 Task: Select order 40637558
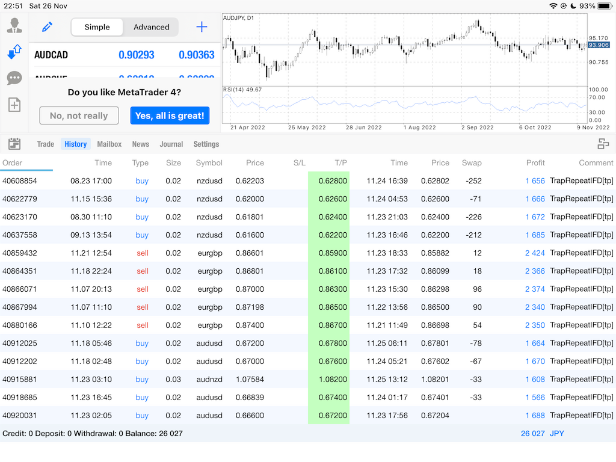[x=308, y=235]
